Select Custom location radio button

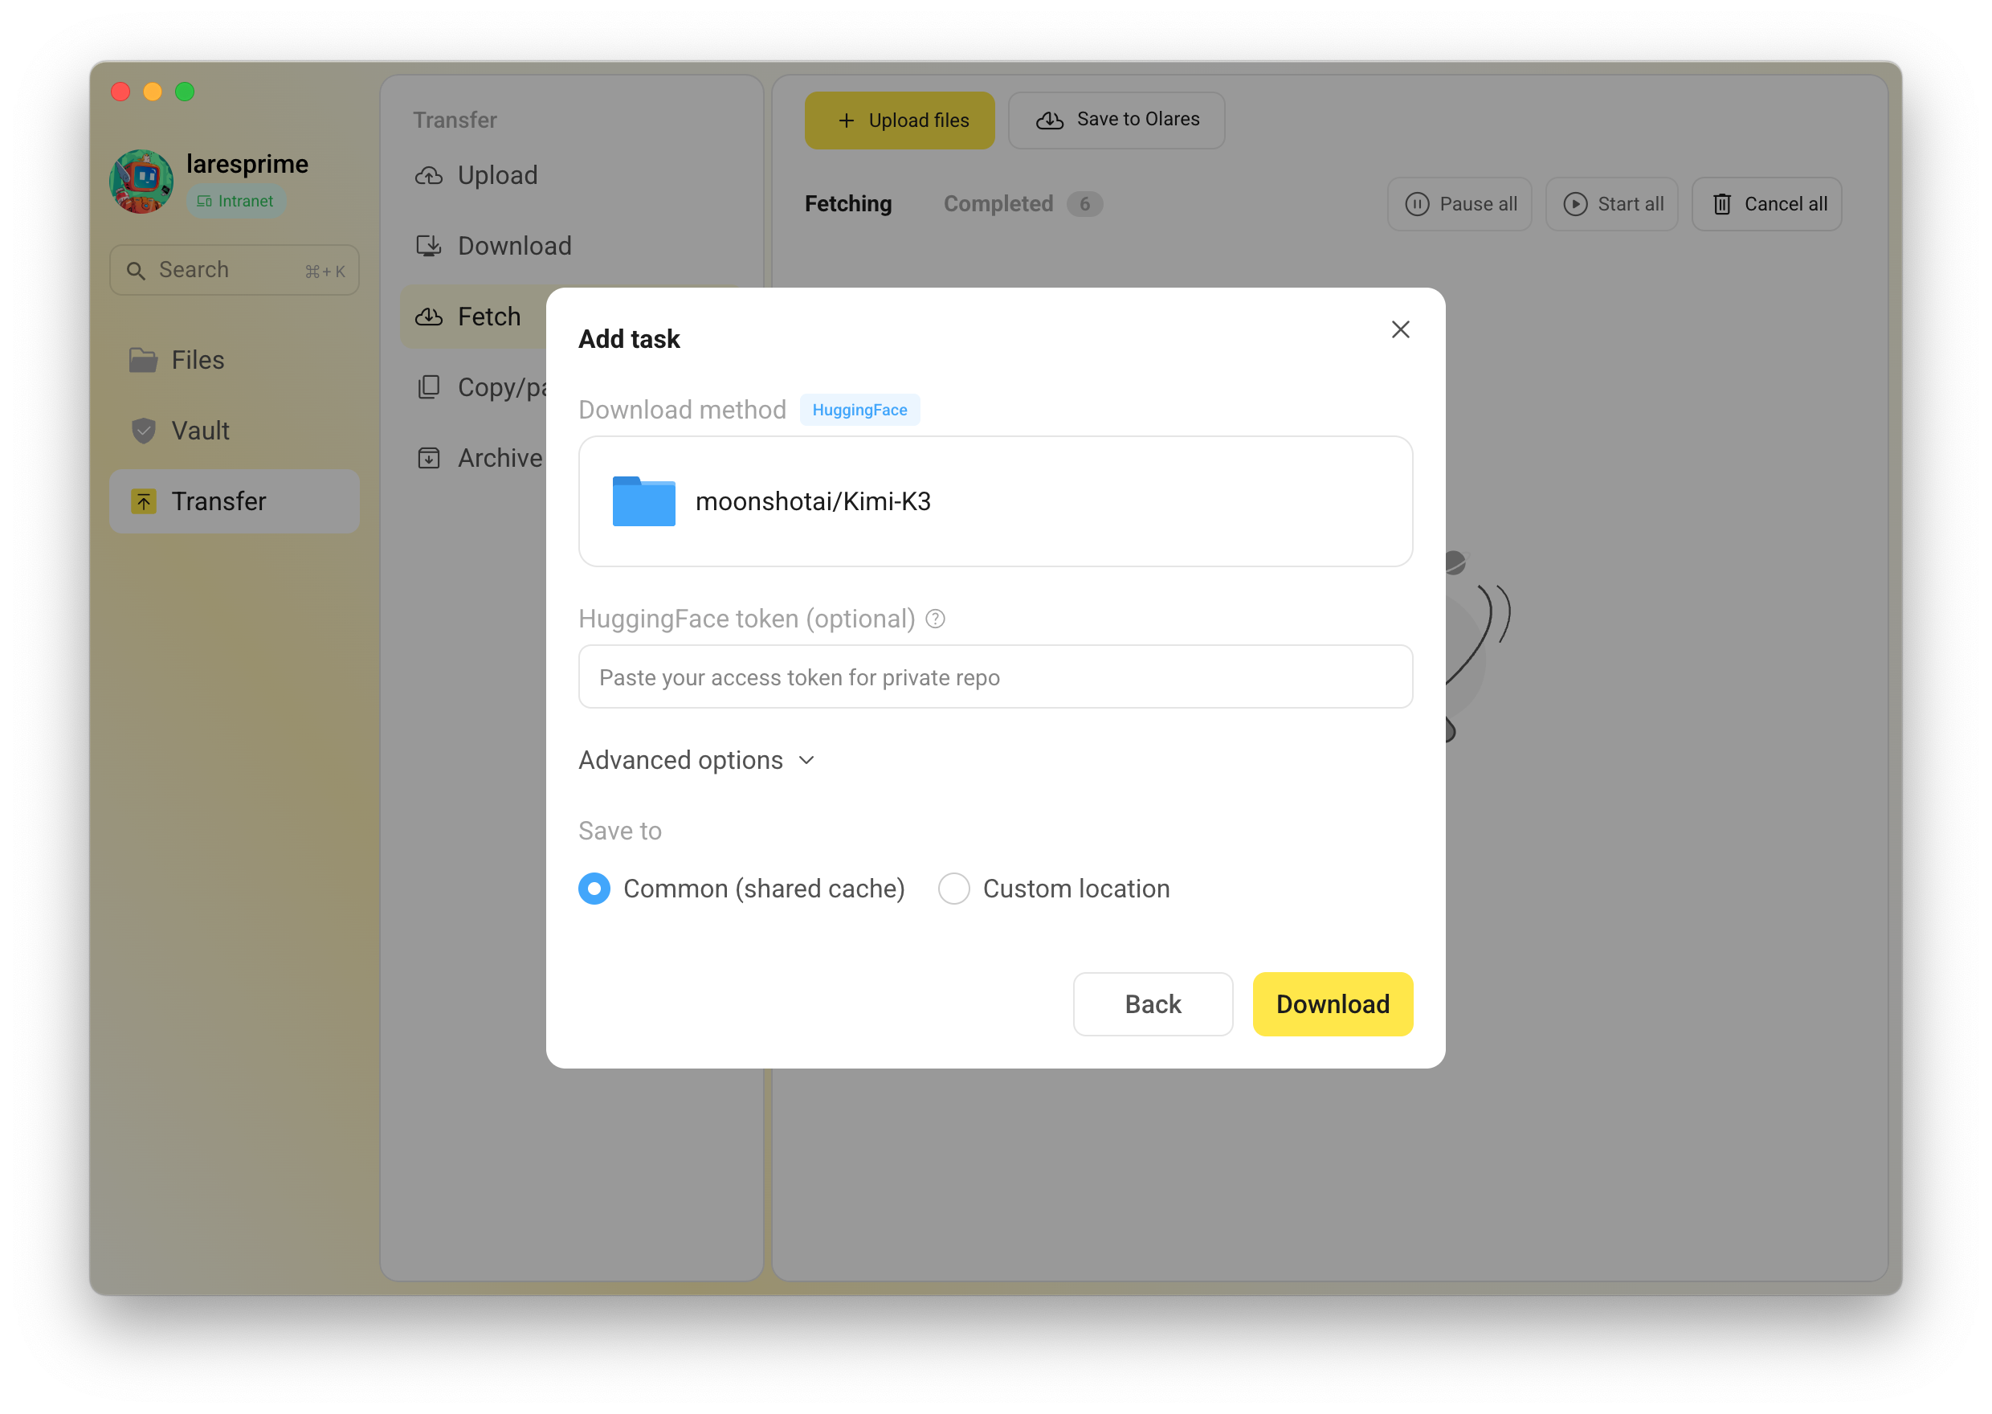pos(953,888)
